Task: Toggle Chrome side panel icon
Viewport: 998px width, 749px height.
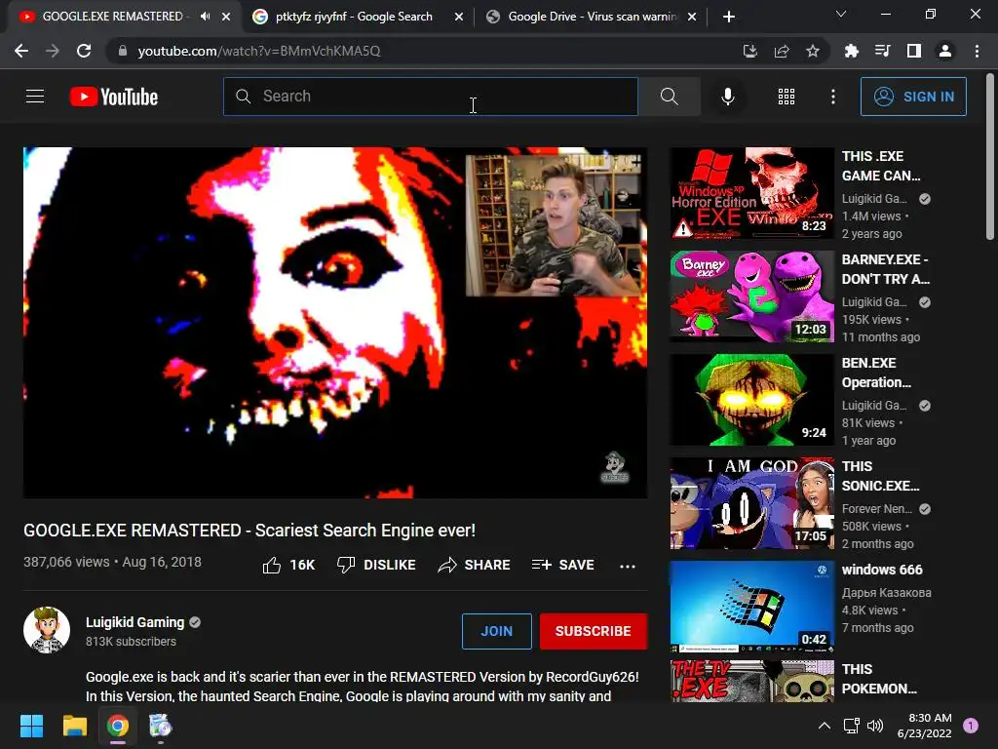Action: pos(914,51)
